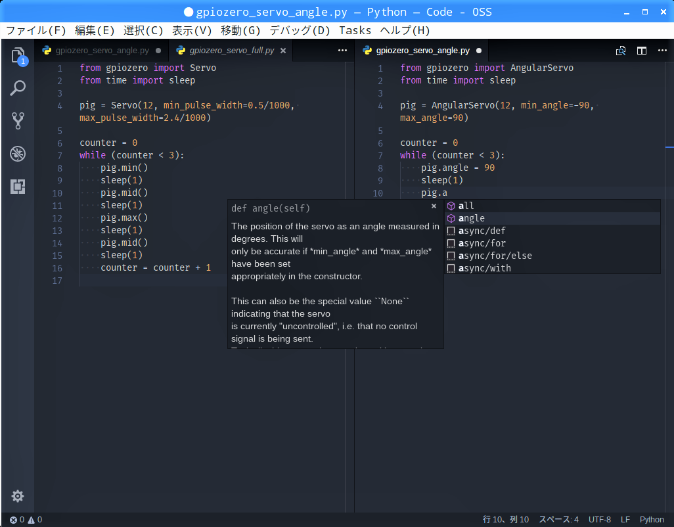Close the angle documentation popup
The width and height of the screenshot is (674, 527).
(x=434, y=206)
